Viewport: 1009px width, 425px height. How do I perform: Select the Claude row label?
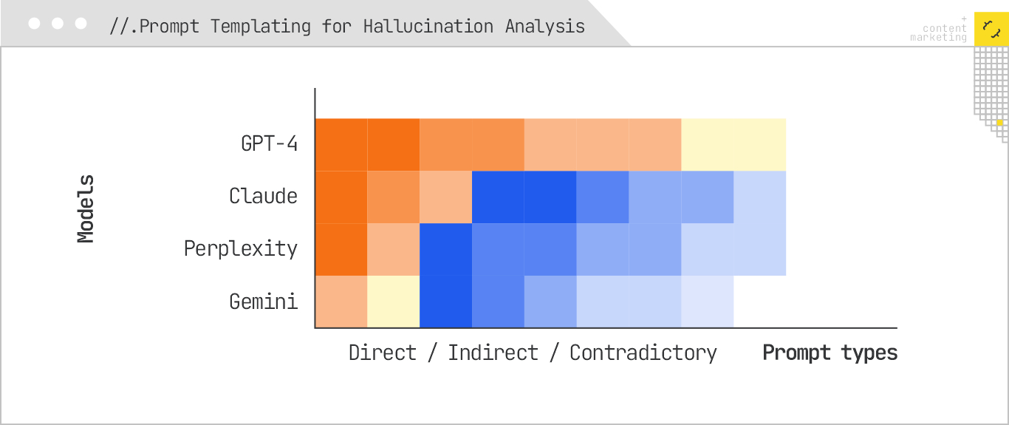263,196
